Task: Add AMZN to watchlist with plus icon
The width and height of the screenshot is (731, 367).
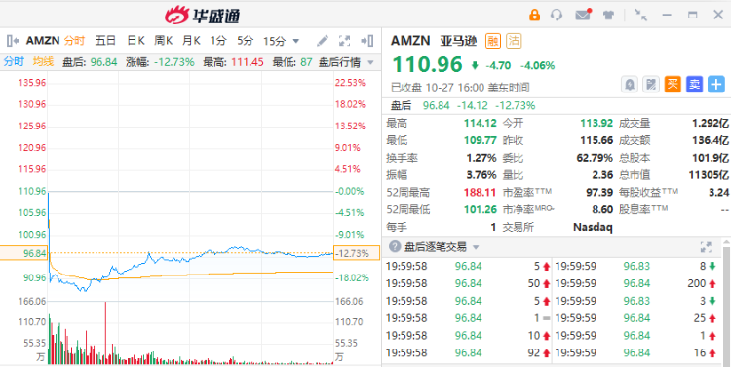Action: click(x=716, y=85)
